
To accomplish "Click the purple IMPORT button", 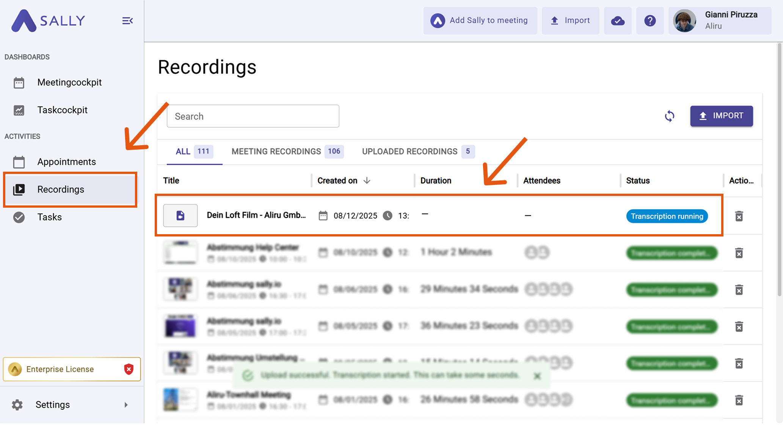I will pyautogui.click(x=721, y=116).
